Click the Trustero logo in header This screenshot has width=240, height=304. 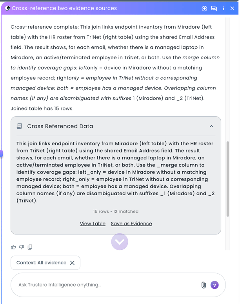coord(7,8)
